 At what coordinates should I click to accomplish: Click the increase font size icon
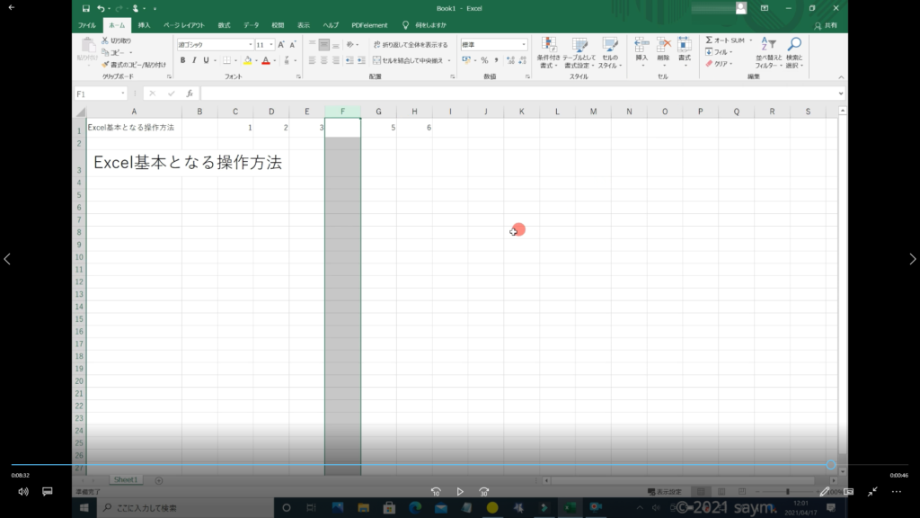coord(281,44)
